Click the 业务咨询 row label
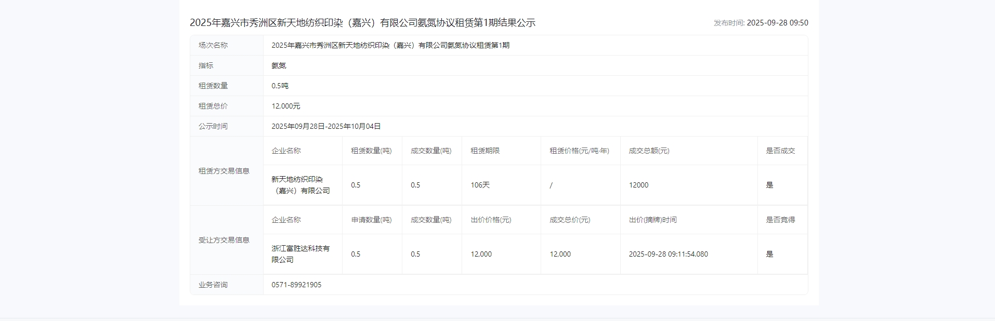This screenshot has height=321, width=995. coord(213,285)
